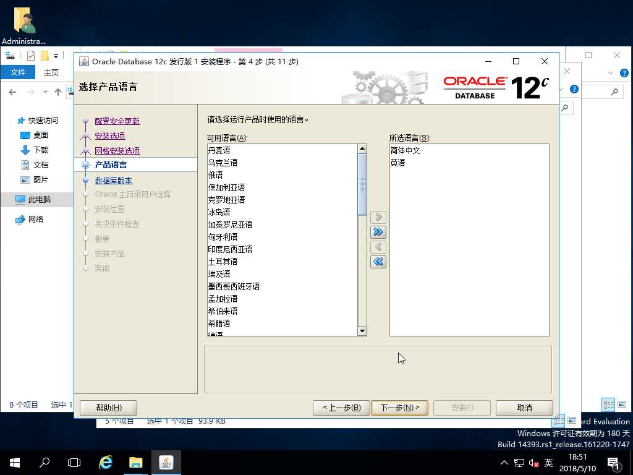The image size is (633, 475).
Task: Select the 产品语言 step
Action: click(x=111, y=165)
